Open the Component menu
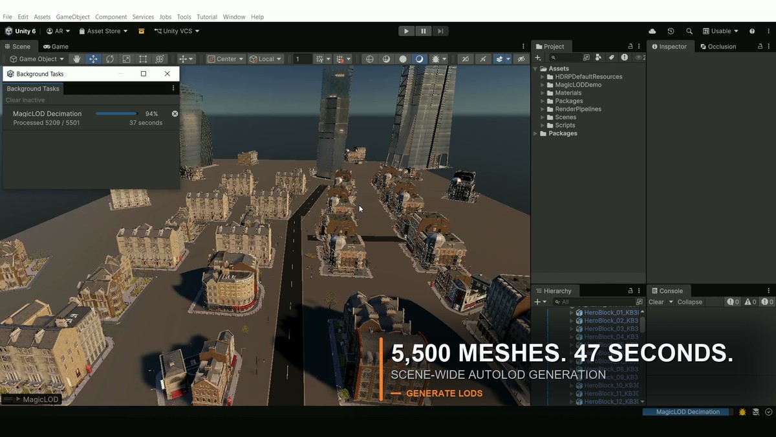The width and height of the screenshot is (776, 437). [111, 17]
